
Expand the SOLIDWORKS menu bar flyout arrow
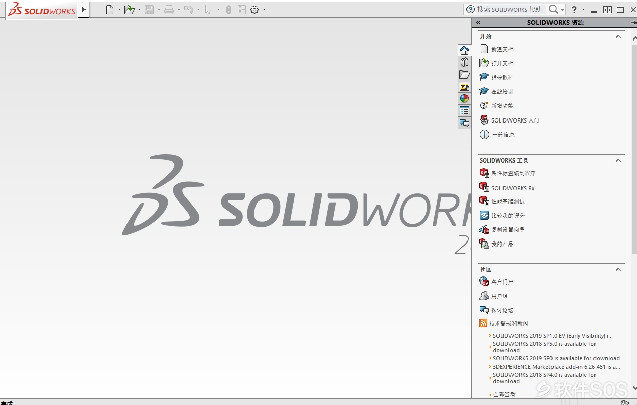[83, 9]
